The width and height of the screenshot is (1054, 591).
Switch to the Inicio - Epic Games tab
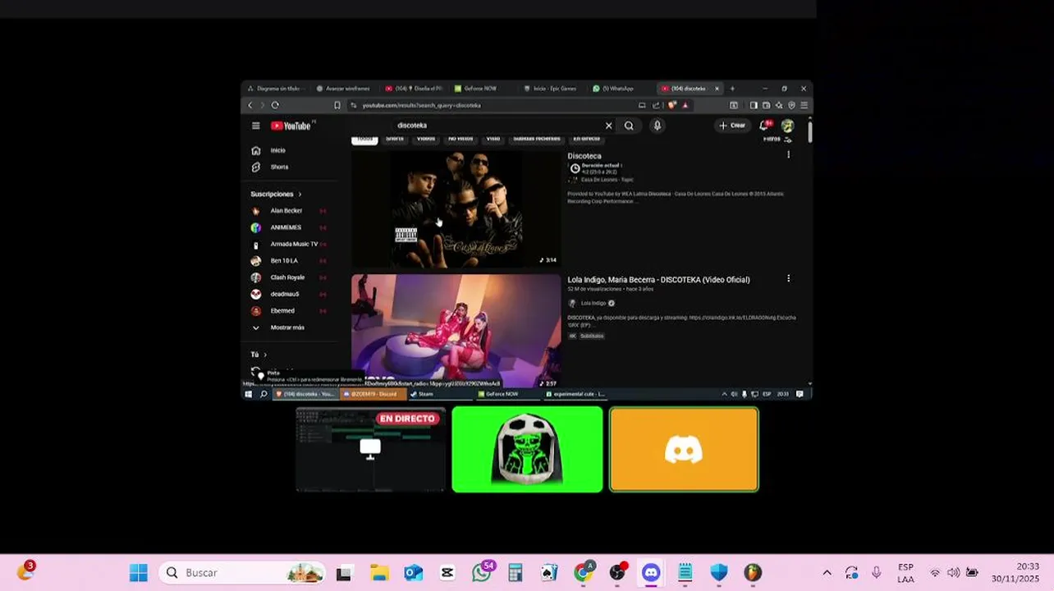(555, 89)
